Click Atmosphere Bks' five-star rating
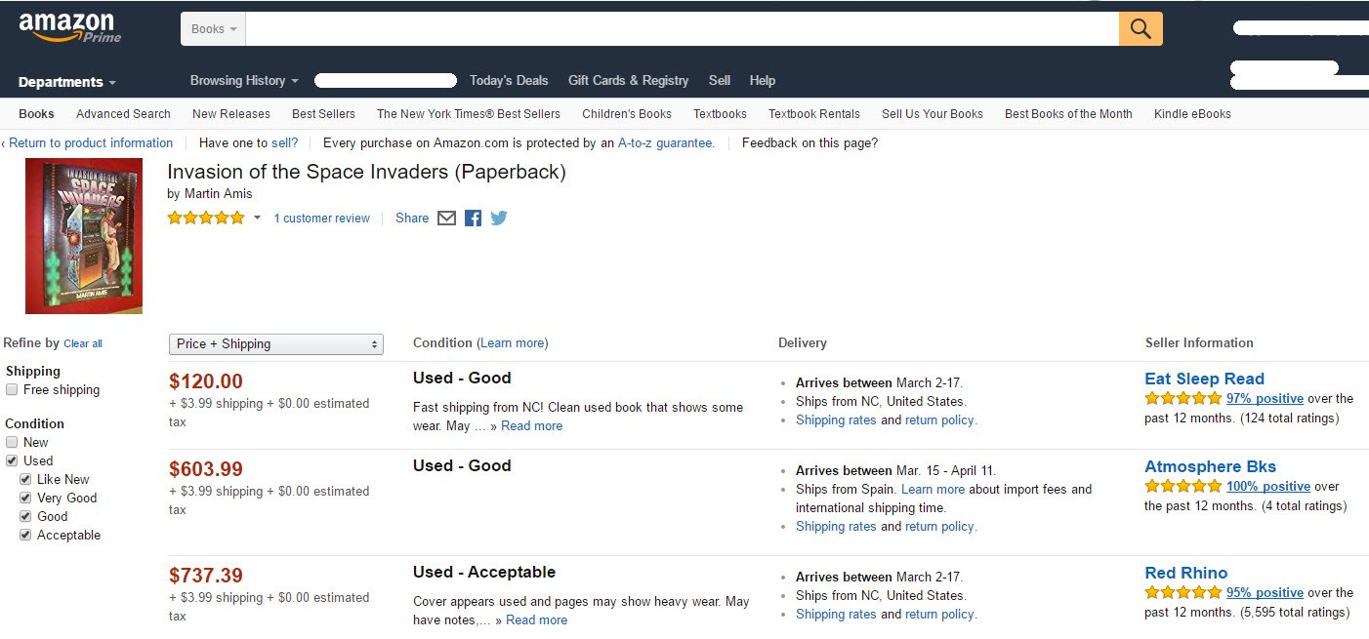Screen dimensions: 1369x639 pos(1182,486)
